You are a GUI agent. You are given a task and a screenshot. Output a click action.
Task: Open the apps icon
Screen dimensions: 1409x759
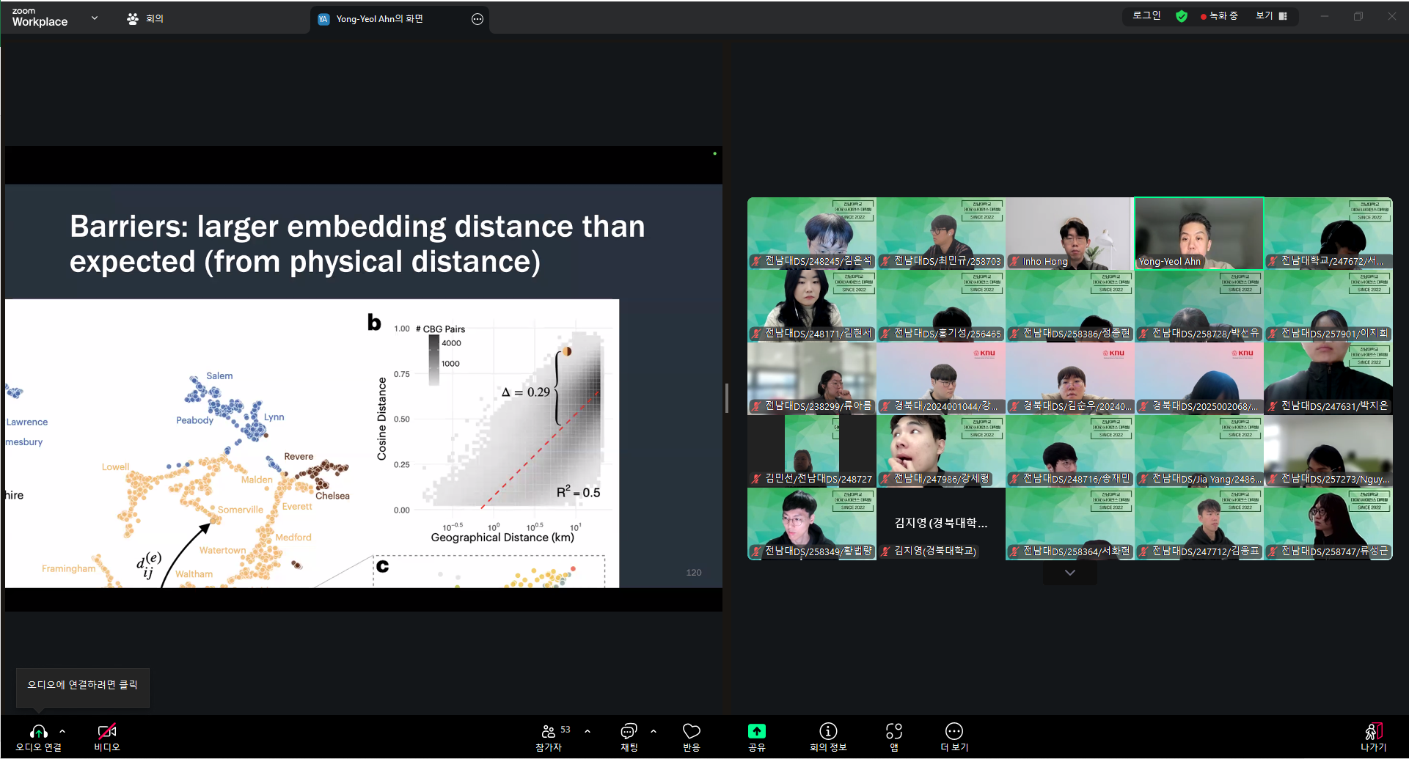point(893,732)
